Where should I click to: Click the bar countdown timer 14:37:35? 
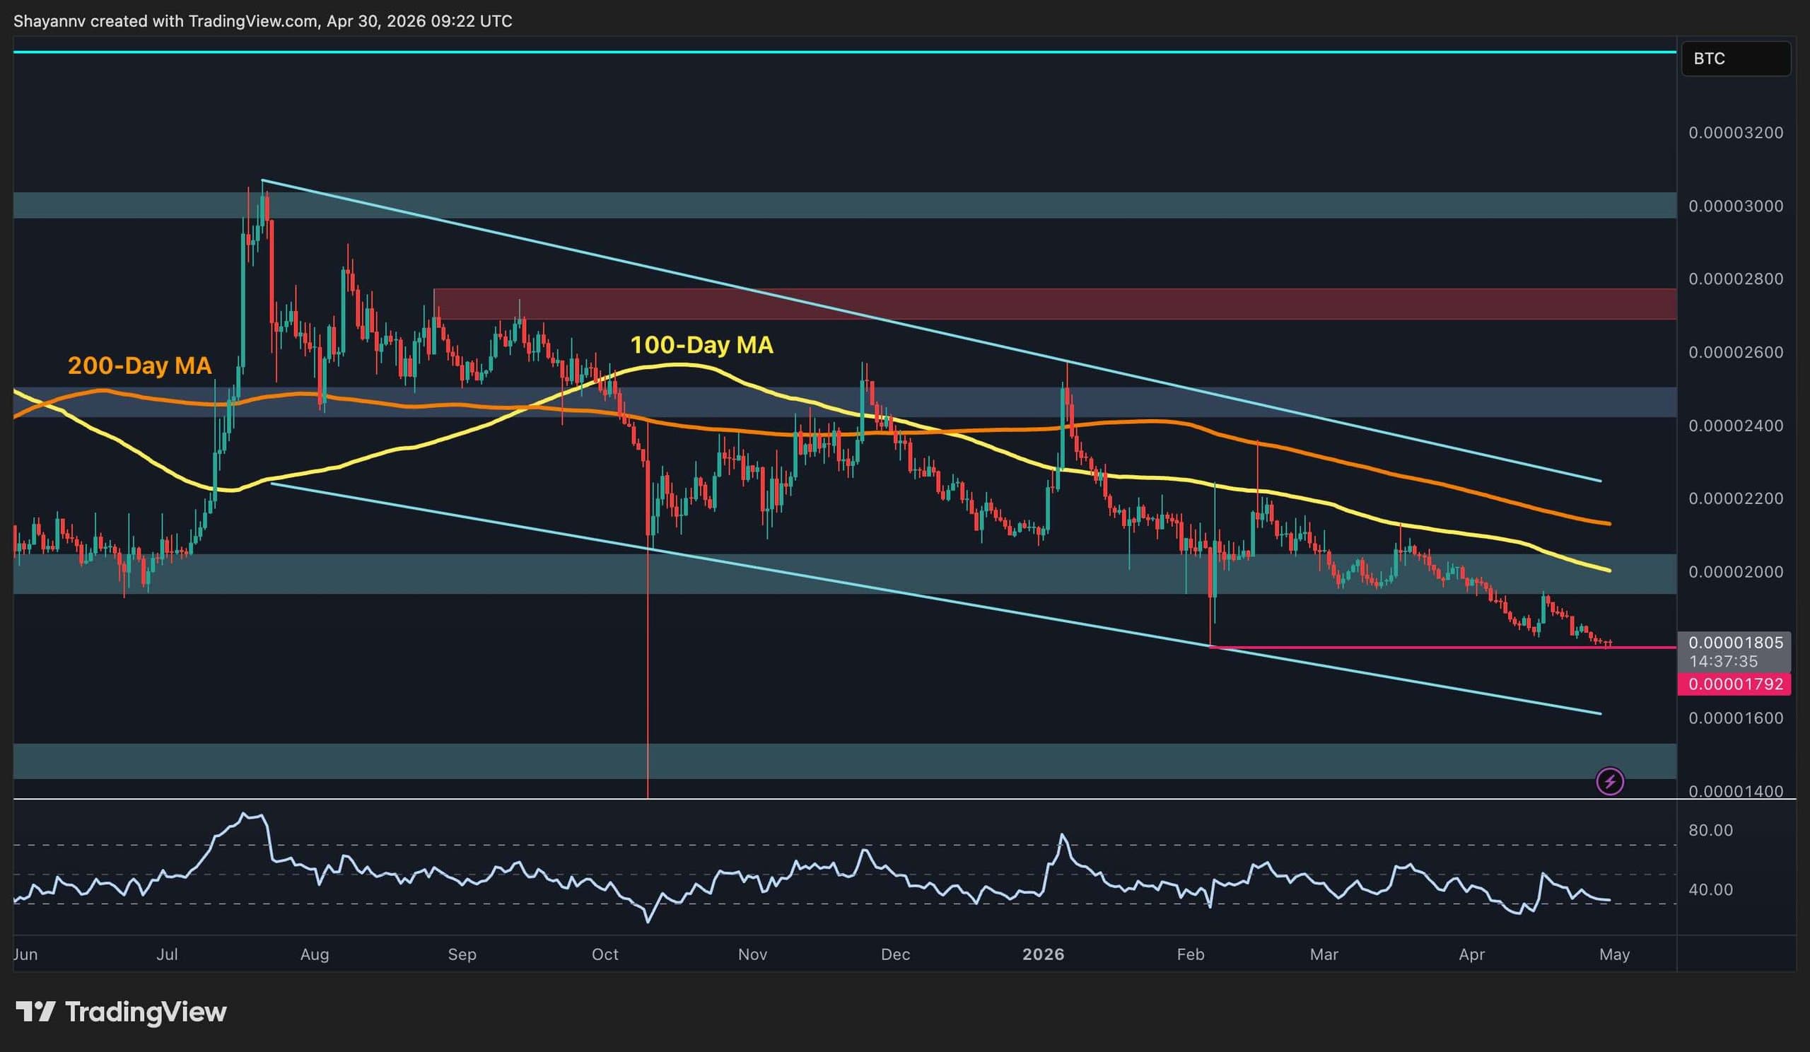[x=1723, y=661]
